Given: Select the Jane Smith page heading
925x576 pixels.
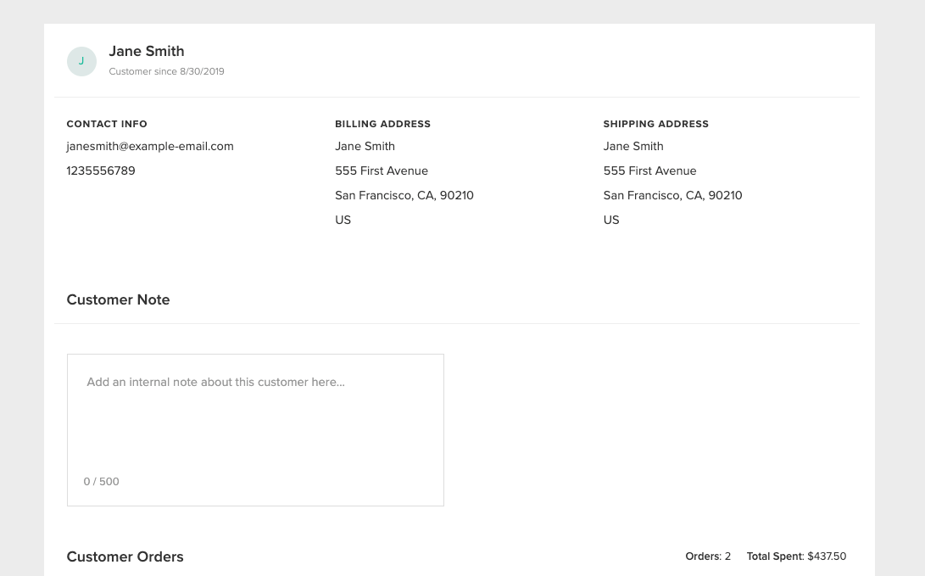Looking at the screenshot, I should (x=147, y=52).
